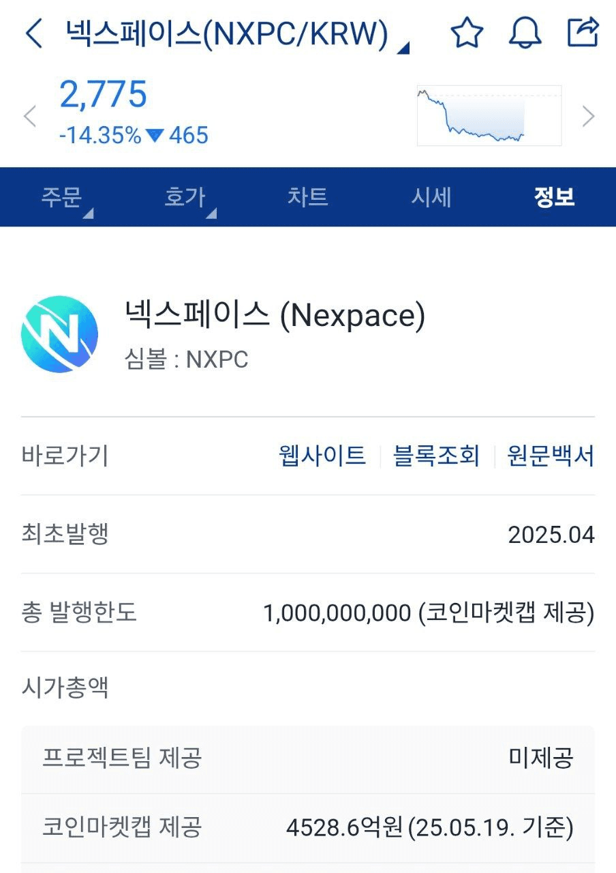The image size is (616, 873).
Task: Tap the price change -14.35% text
Action: (x=100, y=135)
